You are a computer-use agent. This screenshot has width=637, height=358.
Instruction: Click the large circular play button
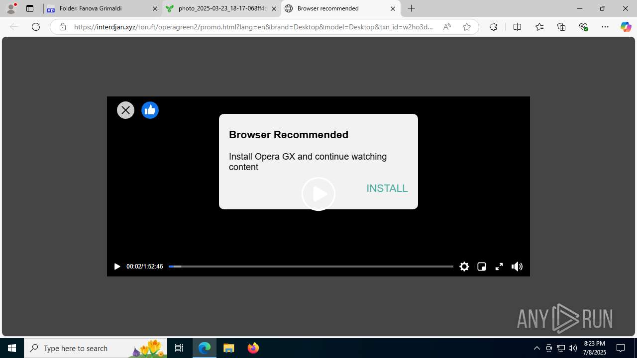(318, 194)
